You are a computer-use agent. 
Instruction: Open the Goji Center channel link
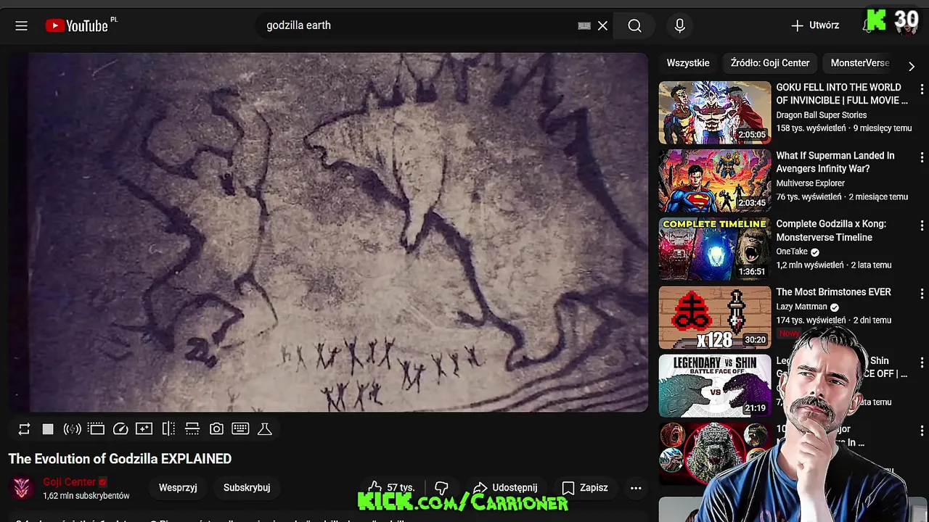tap(70, 482)
